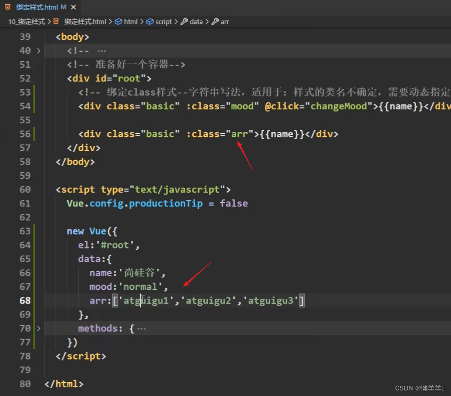Image resolution: width=451 pixels, height=396 pixels.
Task: Expand the folded comment at line 40
Action: (x=39, y=51)
